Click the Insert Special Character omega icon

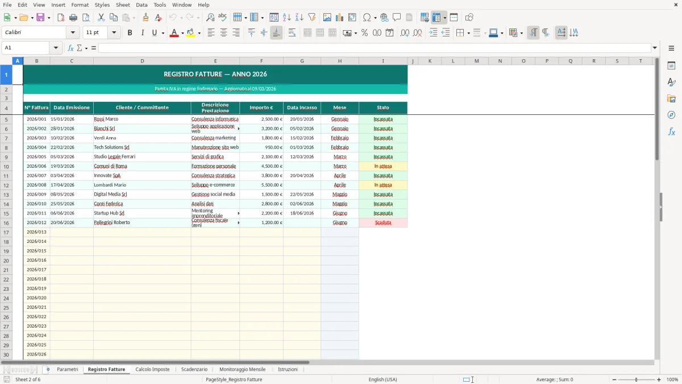[x=367, y=18]
